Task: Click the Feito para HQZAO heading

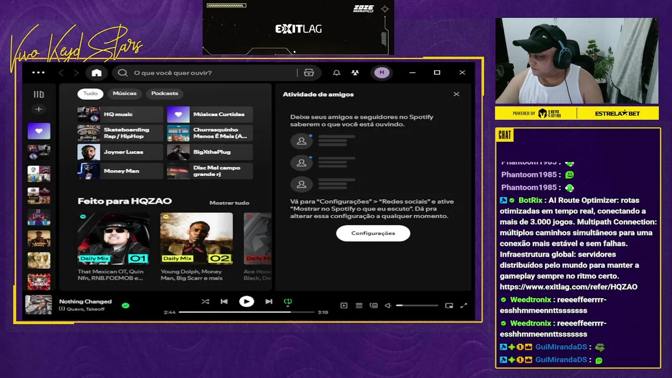Action: pyautogui.click(x=124, y=201)
